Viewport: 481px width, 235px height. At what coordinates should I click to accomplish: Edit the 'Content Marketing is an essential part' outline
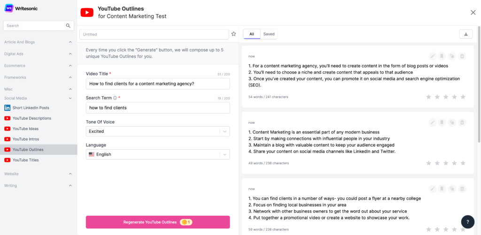(x=433, y=122)
